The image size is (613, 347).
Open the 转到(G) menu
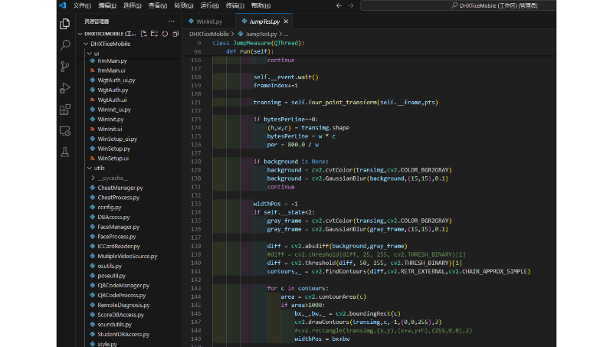click(184, 5)
